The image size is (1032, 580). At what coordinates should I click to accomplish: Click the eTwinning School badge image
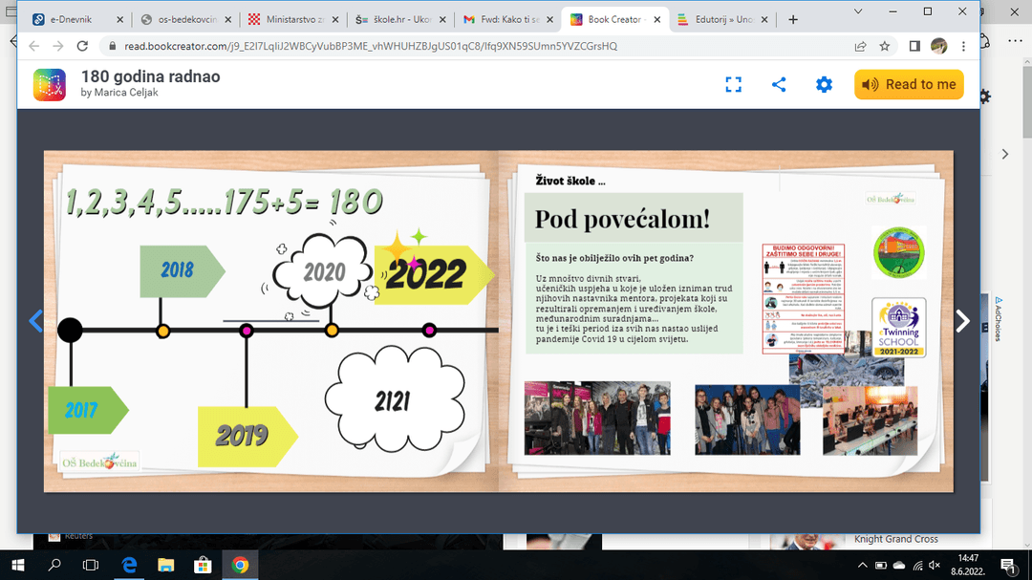click(898, 327)
